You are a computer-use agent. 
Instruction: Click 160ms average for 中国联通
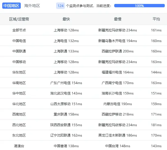(x=156, y=51)
